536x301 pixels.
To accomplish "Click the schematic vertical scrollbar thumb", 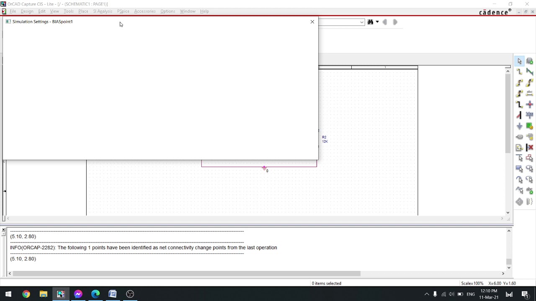I will (508, 113).
